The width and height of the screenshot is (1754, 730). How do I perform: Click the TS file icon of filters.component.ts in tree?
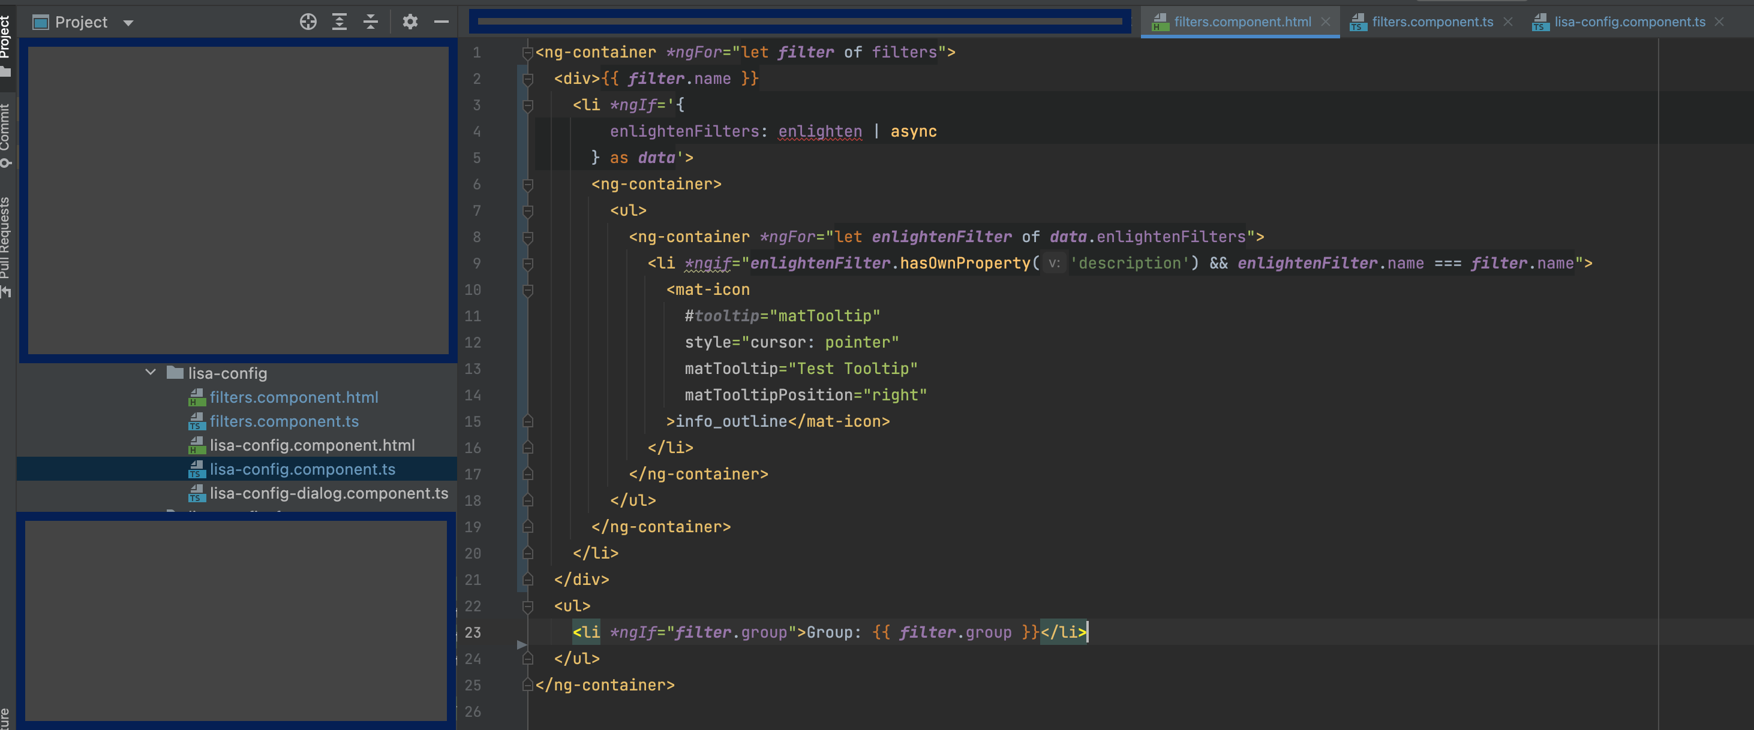pos(197,421)
